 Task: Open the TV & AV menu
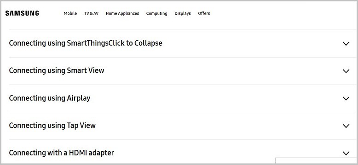point(91,13)
